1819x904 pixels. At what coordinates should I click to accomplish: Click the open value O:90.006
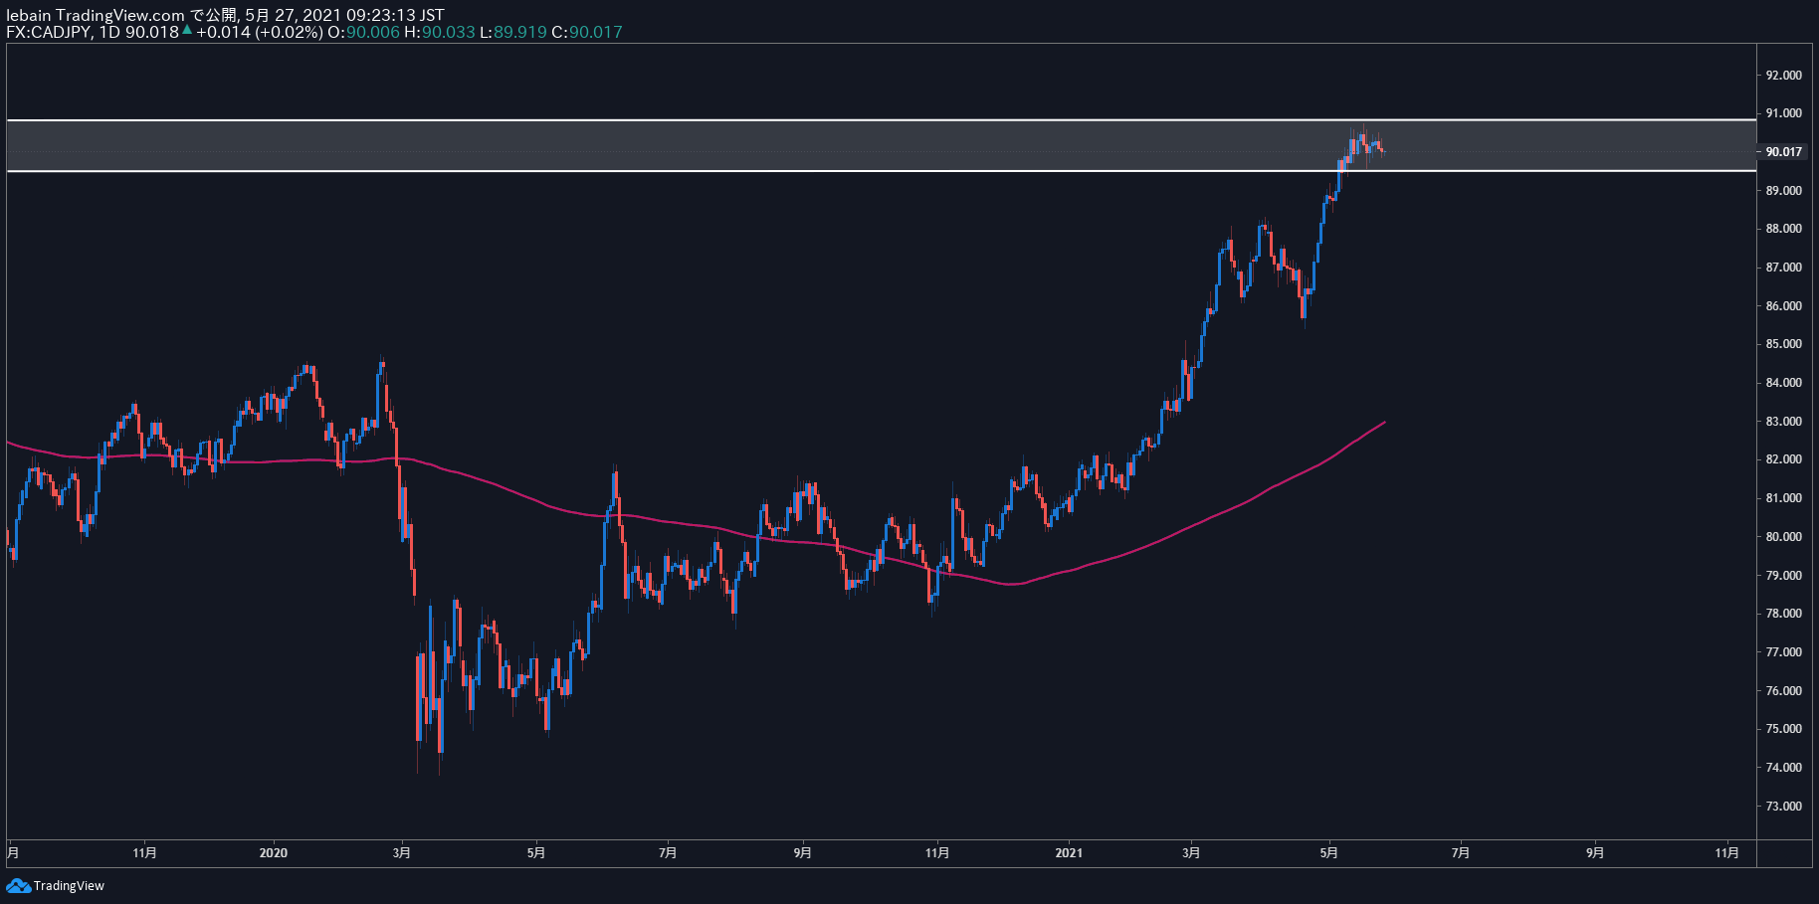pos(363,32)
